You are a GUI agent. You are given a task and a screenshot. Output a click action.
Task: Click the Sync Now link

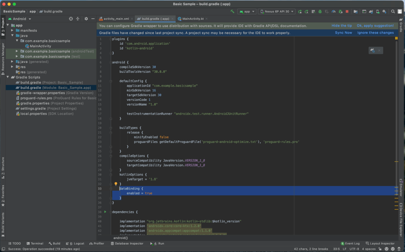(x=343, y=33)
